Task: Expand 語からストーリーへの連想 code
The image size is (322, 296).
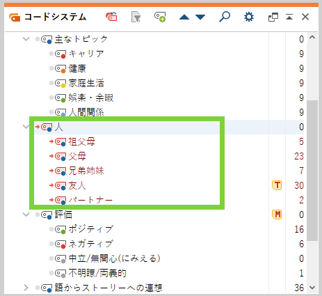Action: pyautogui.click(x=26, y=288)
